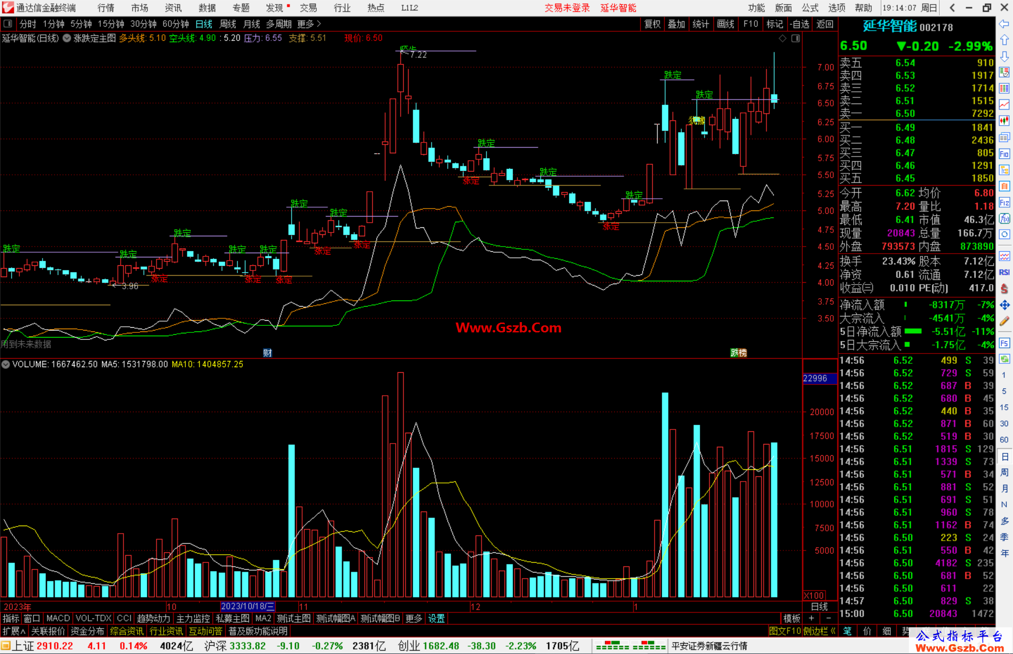The height and width of the screenshot is (654, 1013).
Task: Click the split-panel icon at chart top-right
Action: (x=795, y=38)
